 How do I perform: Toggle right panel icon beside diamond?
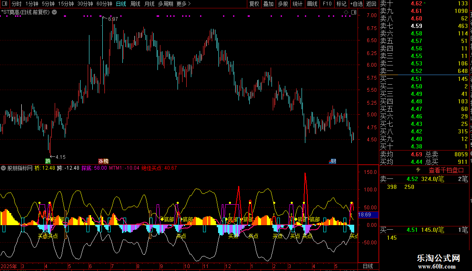[354, 13]
